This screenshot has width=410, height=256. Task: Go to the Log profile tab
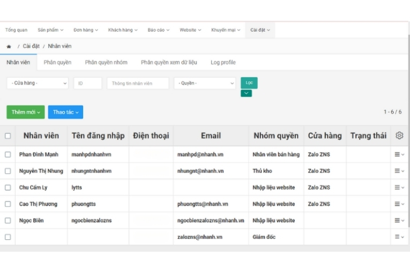223,63
